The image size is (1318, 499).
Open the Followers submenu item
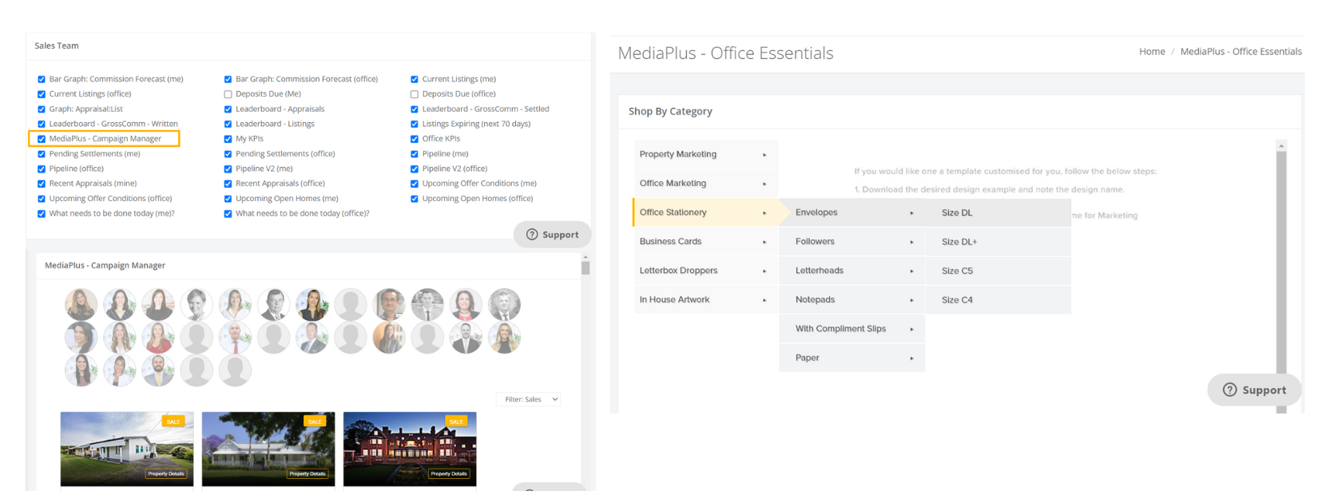tap(852, 241)
